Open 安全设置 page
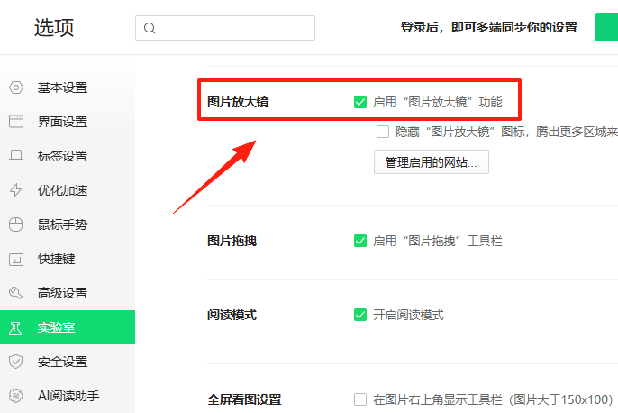This screenshot has height=413, width=618. 68,362
